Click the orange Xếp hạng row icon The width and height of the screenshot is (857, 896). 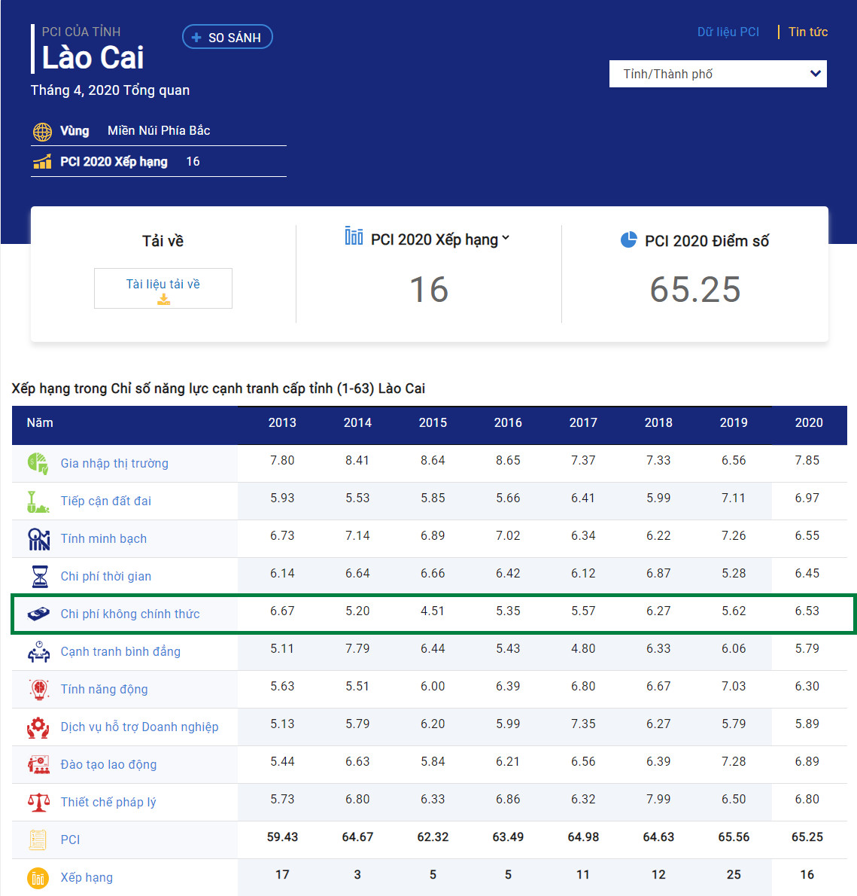pyautogui.click(x=38, y=878)
